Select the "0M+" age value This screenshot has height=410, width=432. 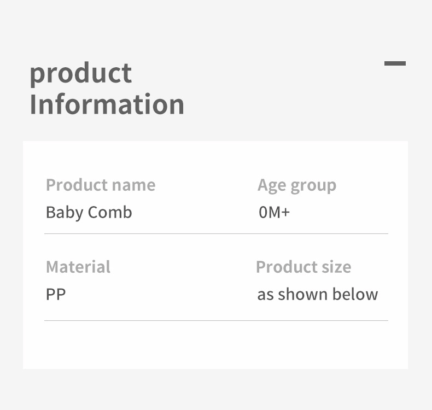[x=274, y=212]
